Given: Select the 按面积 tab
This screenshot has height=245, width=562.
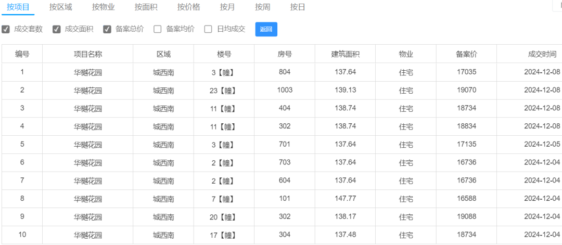Looking at the screenshot, I should [146, 7].
